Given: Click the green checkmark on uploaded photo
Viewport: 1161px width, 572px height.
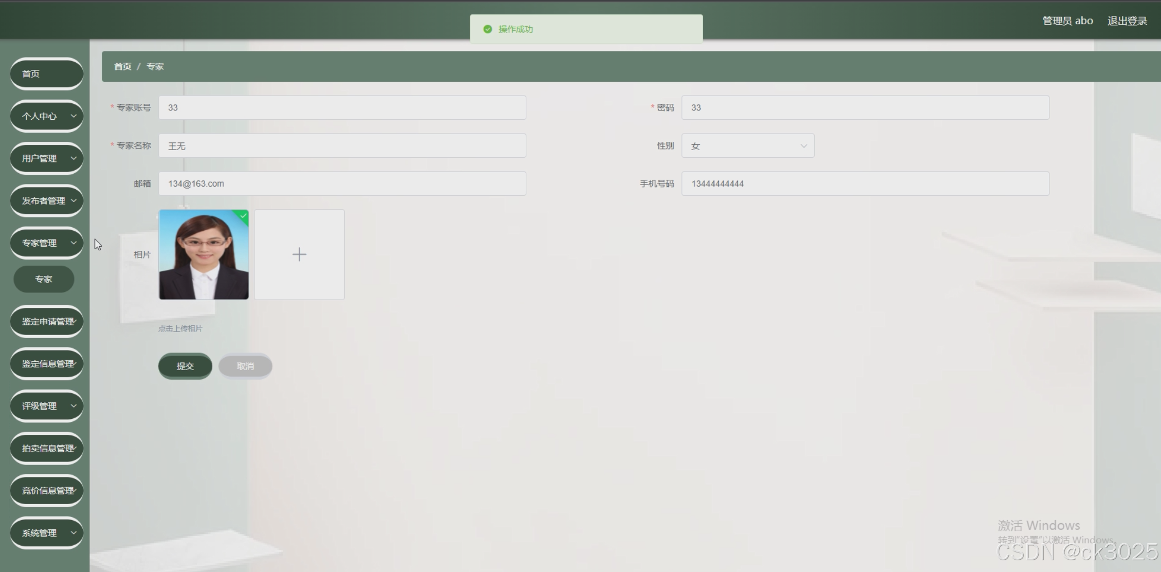Looking at the screenshot, I should [244, 216].
